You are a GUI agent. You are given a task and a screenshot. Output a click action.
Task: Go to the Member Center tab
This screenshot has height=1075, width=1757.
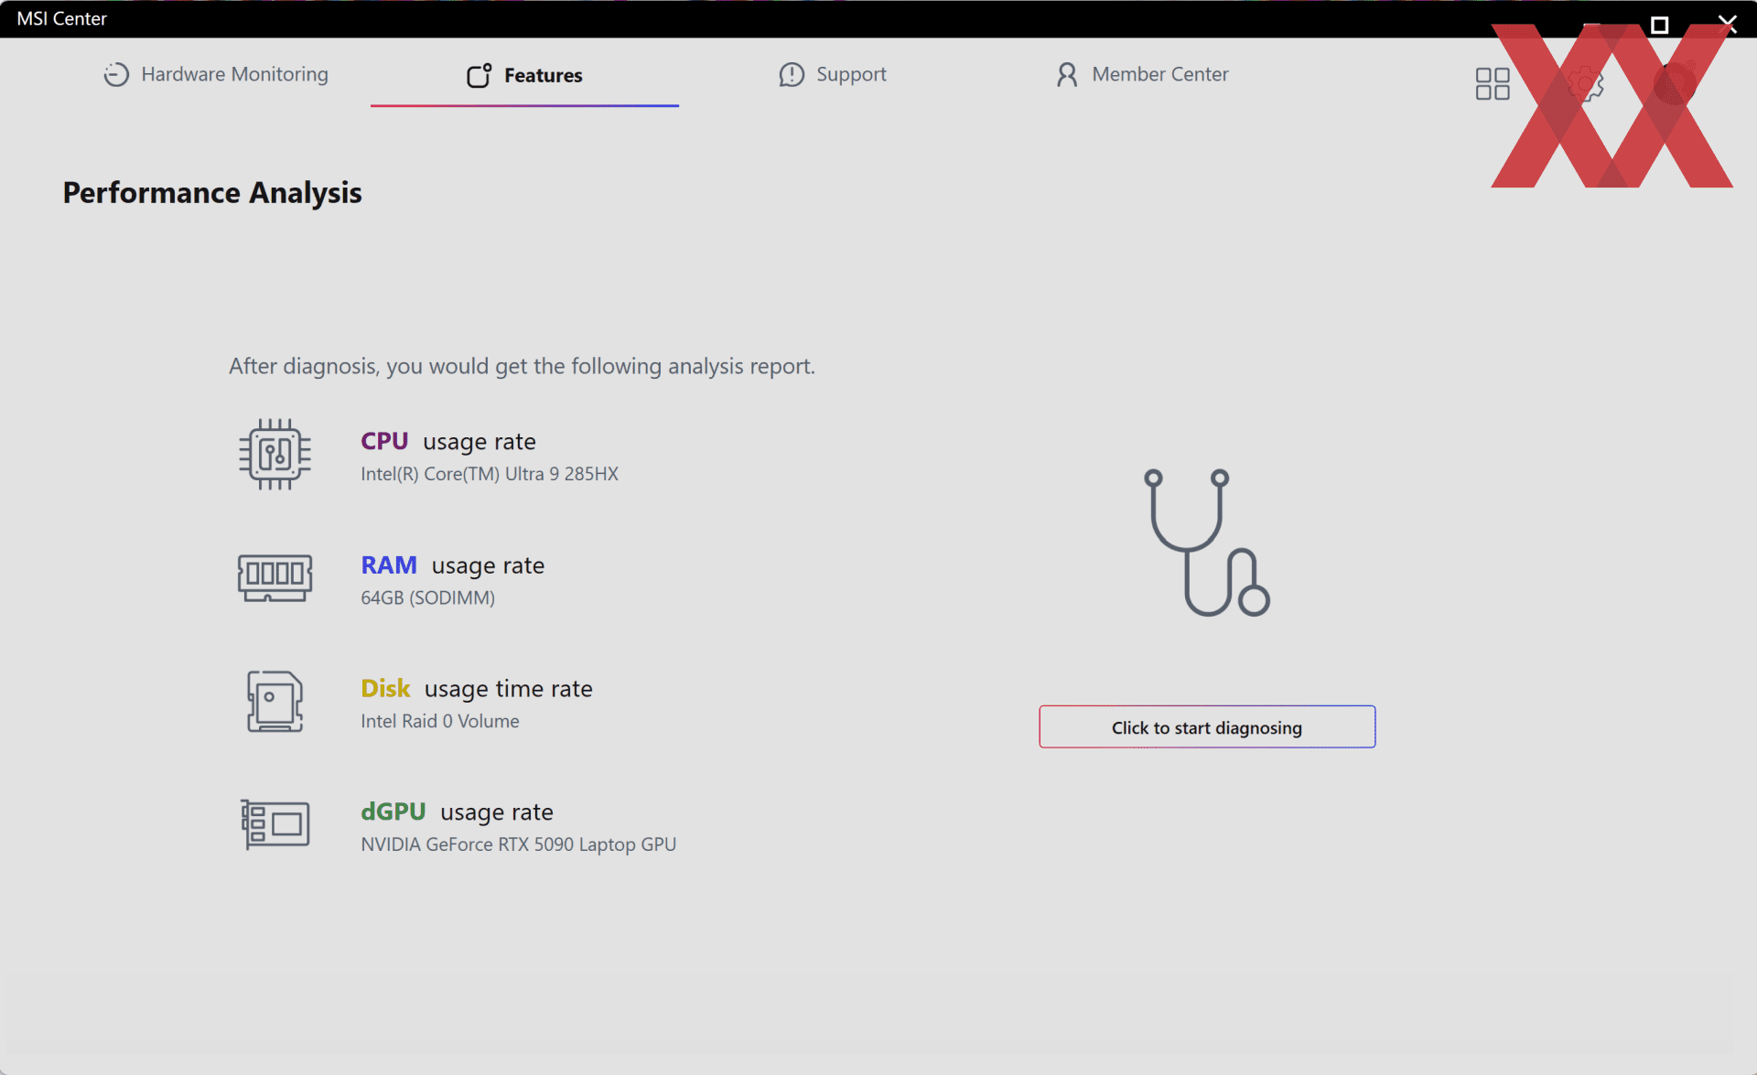point(1141,74)
